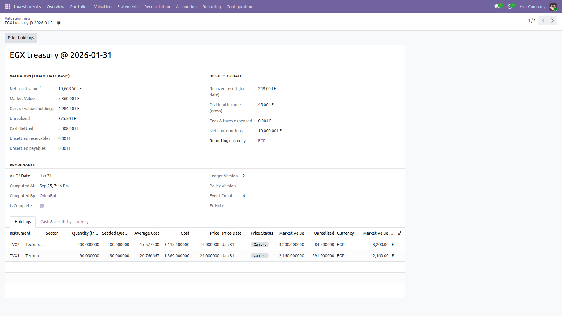Go back to Valuation runs breadcrumb
The image size is (562, 316).
17,18
